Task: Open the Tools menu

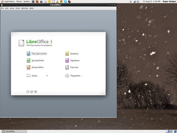Action: (18, 8)
